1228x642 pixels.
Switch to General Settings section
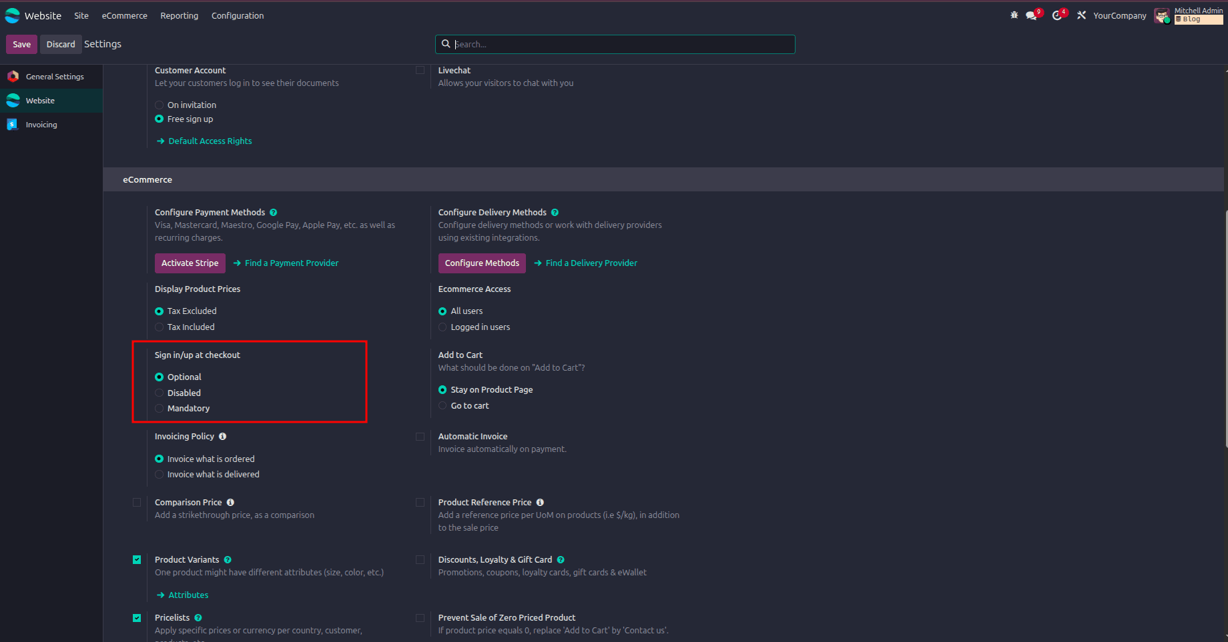point(51,77)
